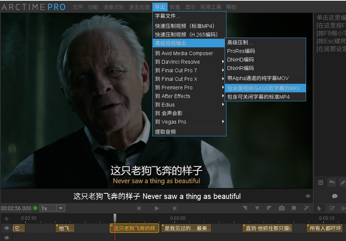
Task: Choose 快速压制视频（H.265编码）
Action: (189, 35)
